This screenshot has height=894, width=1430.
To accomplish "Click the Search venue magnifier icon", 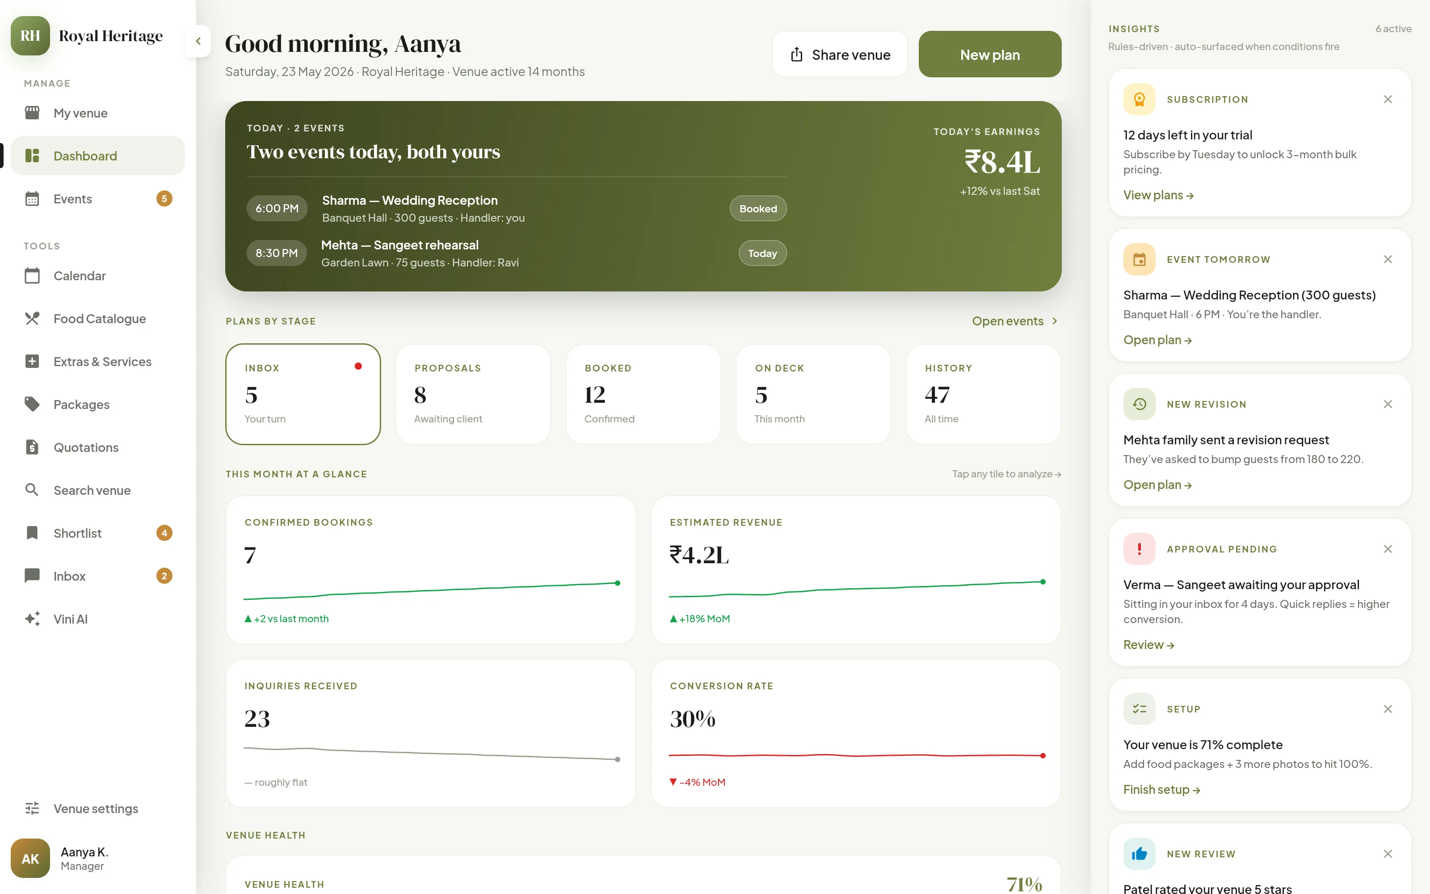I will (x=32, y=490).
